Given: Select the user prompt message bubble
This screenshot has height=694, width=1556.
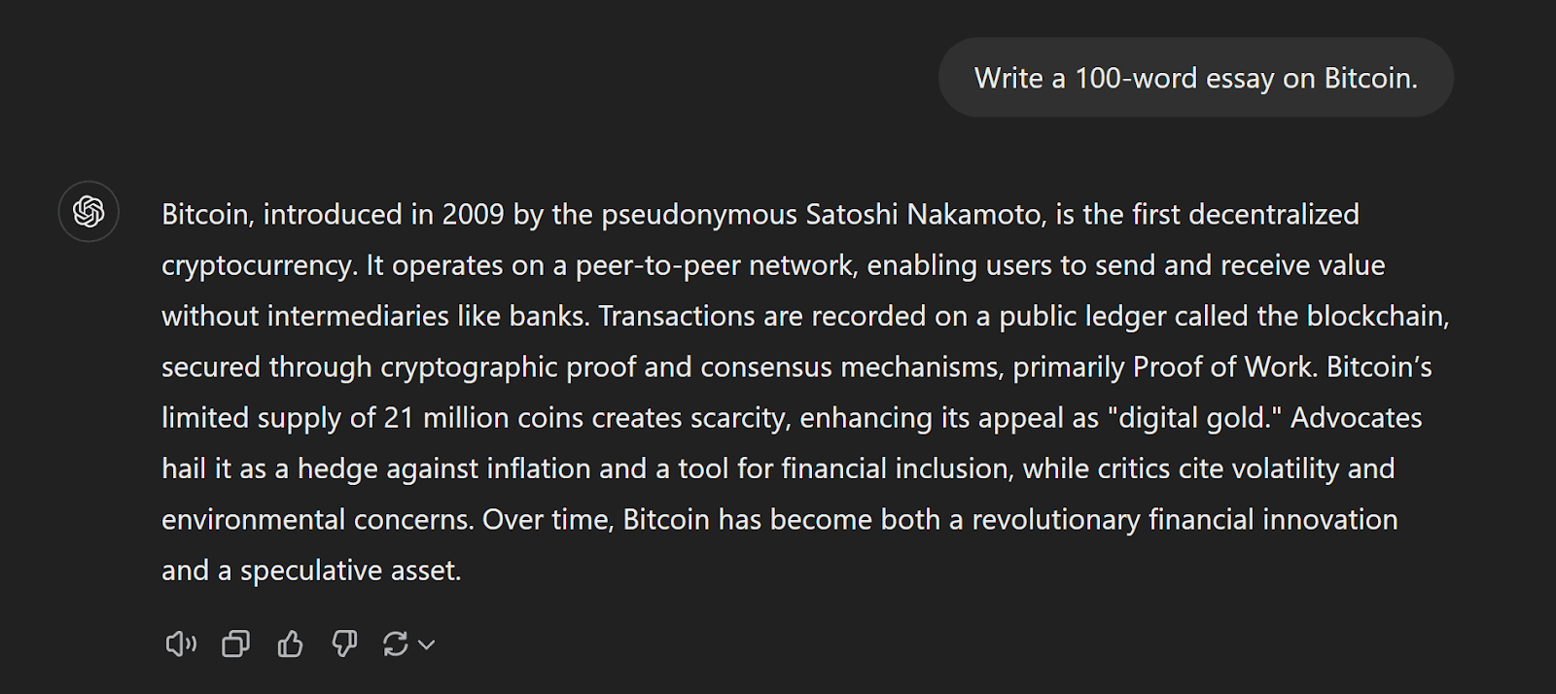Looking at the screenshot, I should 1195,78.
